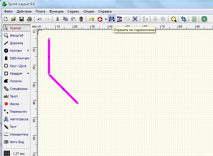
Task: Click the Undo arrow icon
Action: pos(40,19)
